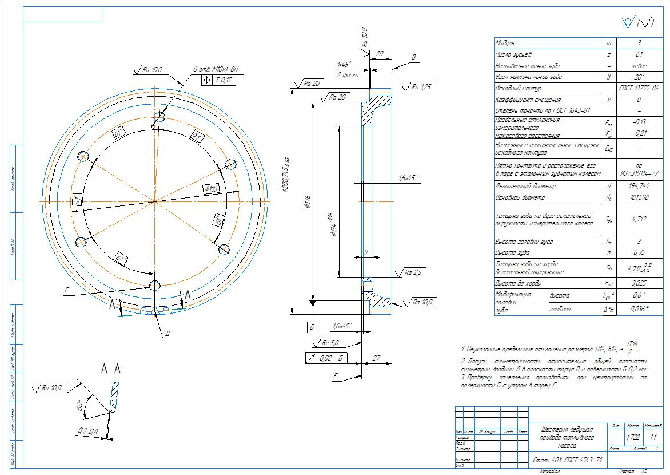Select the 'Делительный диаметр' label
Screen dimensions: 670x475
pos(525,186)
